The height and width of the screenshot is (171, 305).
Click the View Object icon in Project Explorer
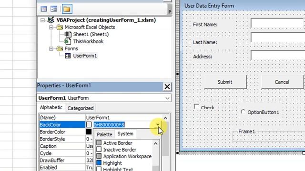click(54, 9)
